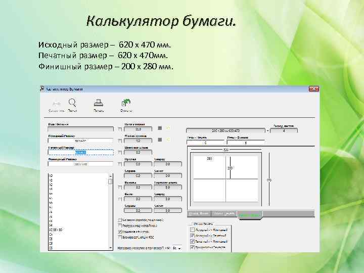The width and height of the screenshot is (364, 273).
Task: Click the 'Финишный Размер' size field
Action: [x=80, y=164]
